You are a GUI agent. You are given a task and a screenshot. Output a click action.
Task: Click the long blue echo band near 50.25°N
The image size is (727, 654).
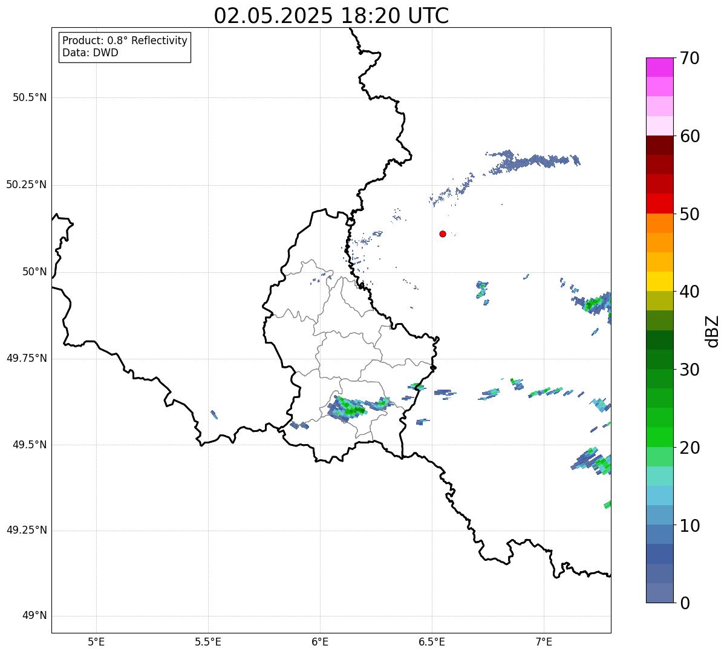533,161
